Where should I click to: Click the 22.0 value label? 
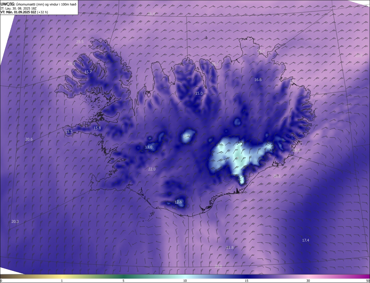152,169
